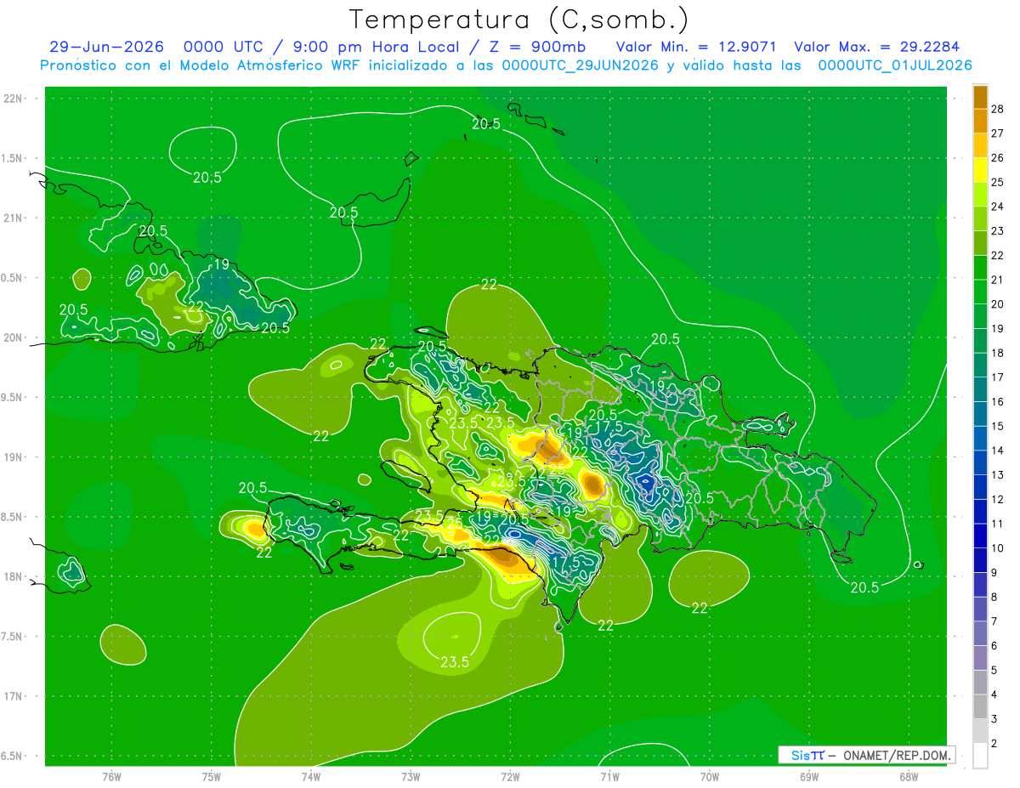Screen dimensions: 1020x788
Task: Click the color scale value "18"
Action: point(998,353)
